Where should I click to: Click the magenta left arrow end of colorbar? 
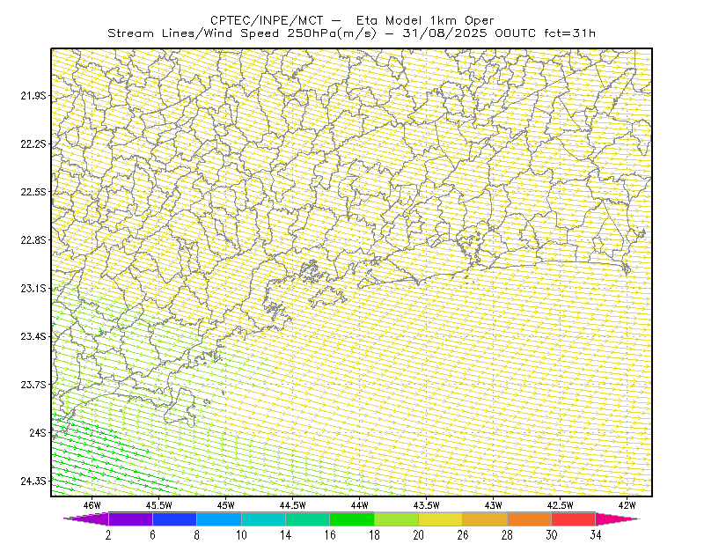pos(86,518)
